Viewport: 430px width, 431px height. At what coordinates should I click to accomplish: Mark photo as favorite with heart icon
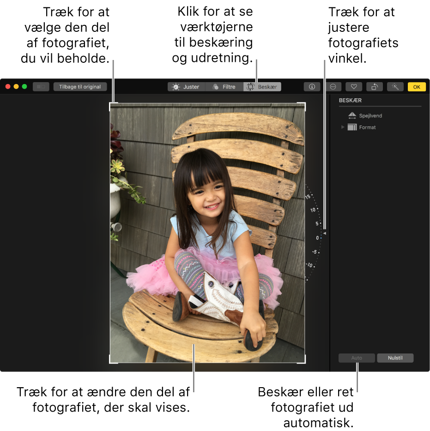(354, 87)
